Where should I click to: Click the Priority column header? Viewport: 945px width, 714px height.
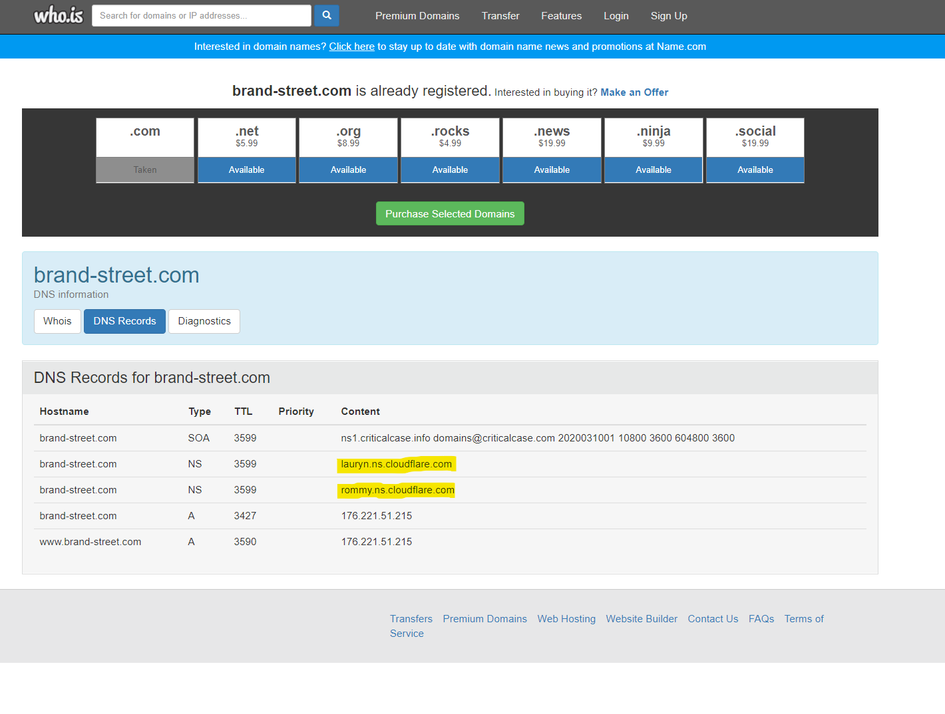click(296, 412)
